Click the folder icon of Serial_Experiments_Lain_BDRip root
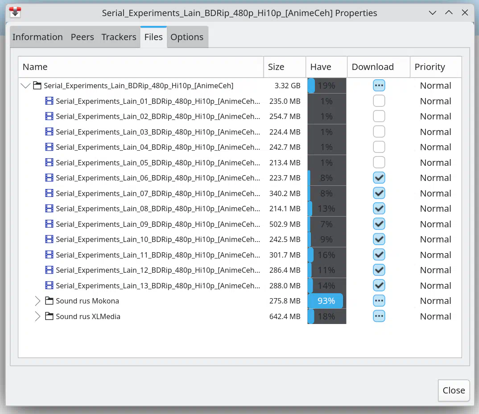479x414 pixels. [37, 86]
